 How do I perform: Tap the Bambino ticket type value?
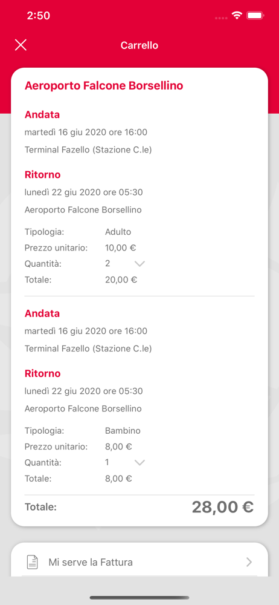123,431
